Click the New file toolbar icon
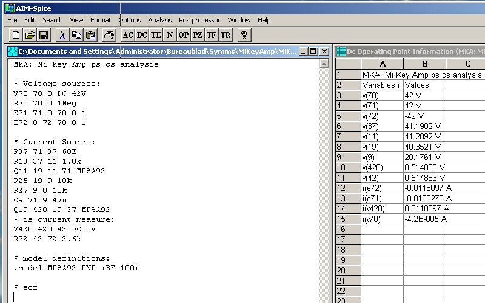 click(x=16, y=35)
